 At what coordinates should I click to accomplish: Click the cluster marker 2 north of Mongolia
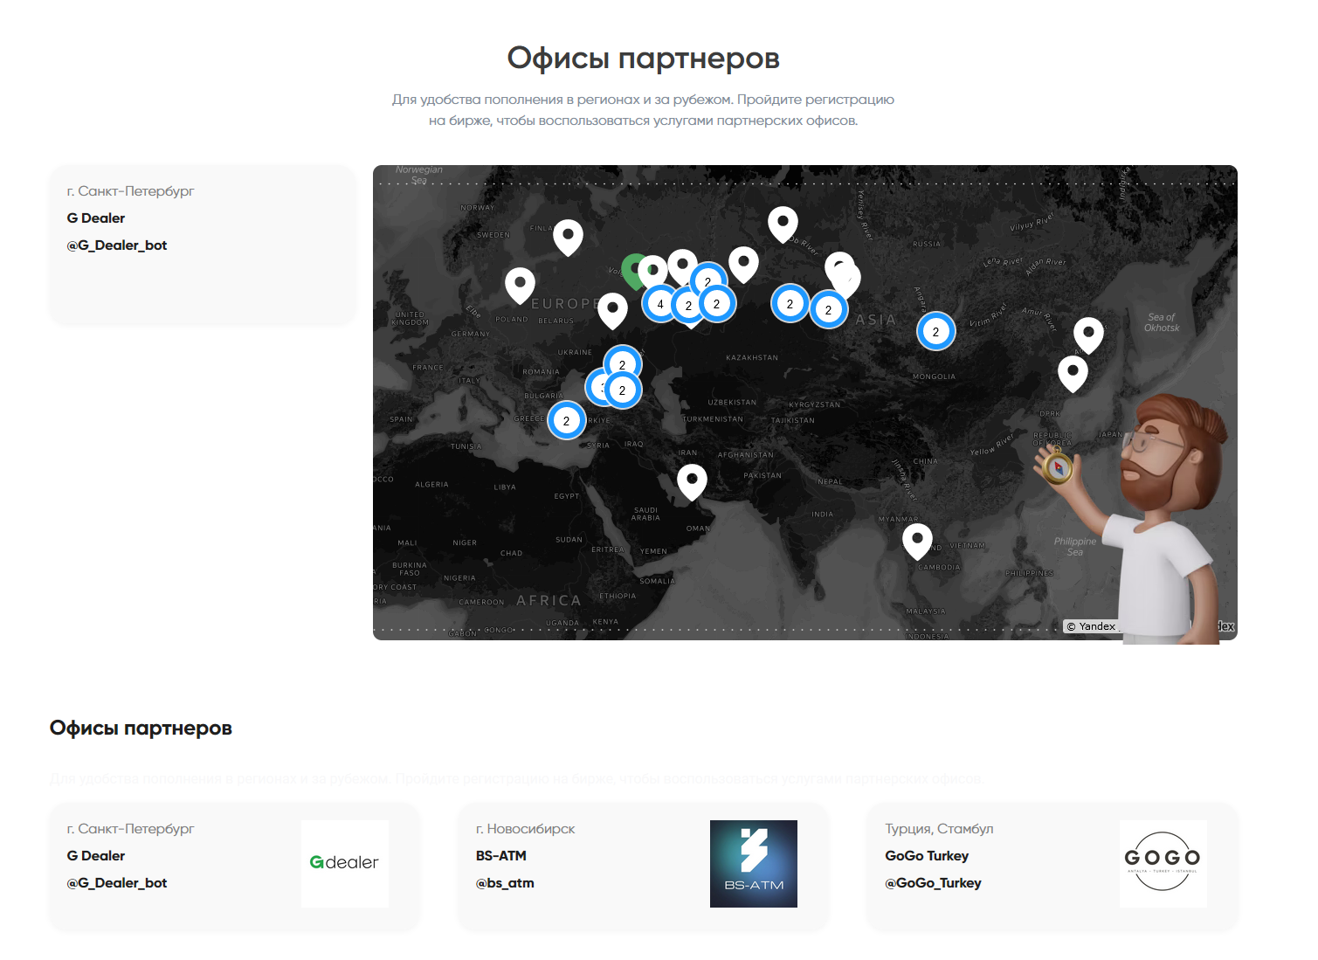[935, 332]
